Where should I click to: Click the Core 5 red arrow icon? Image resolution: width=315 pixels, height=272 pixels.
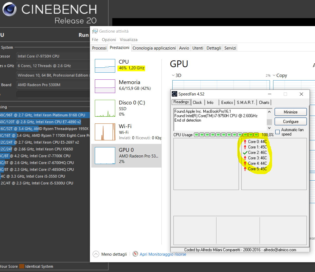[245, 169]
